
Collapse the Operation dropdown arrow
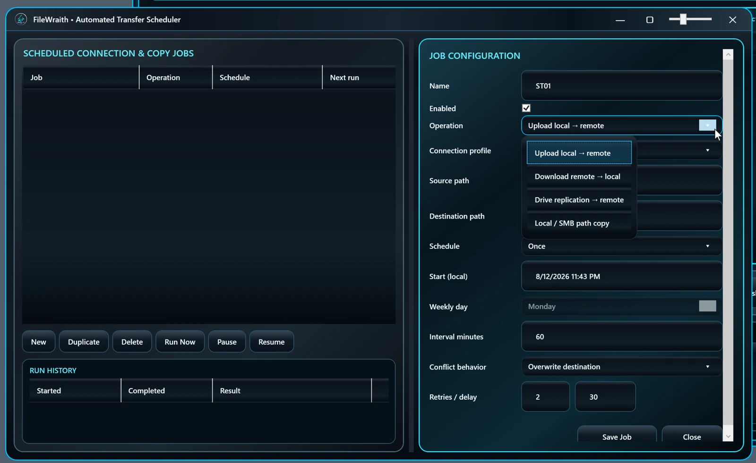[x=707, y=125]
